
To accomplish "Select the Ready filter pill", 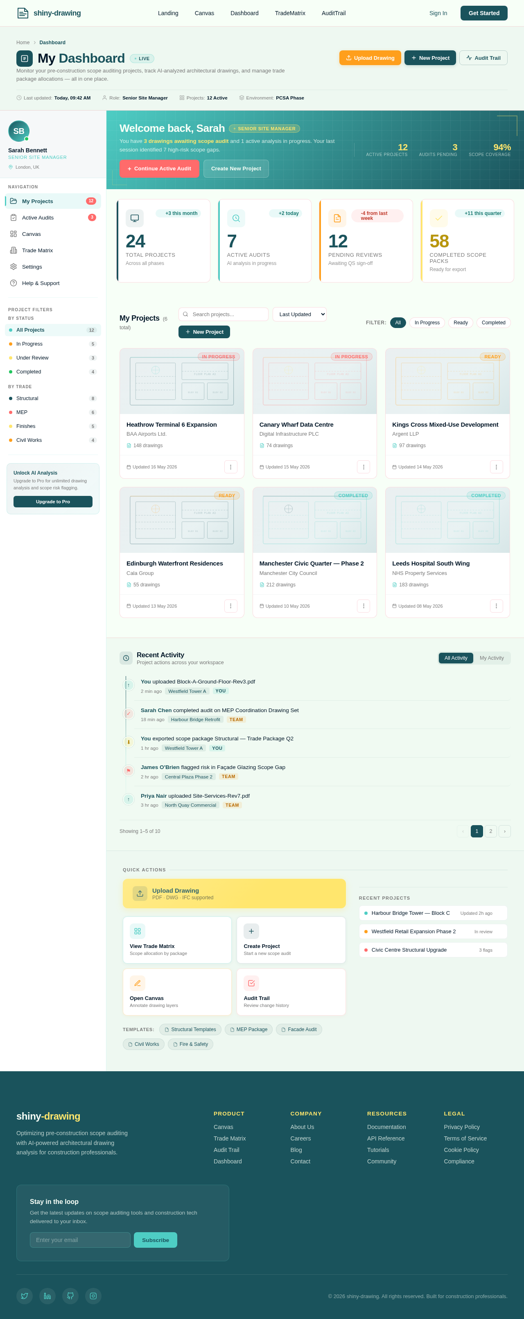I will point(461,323).
